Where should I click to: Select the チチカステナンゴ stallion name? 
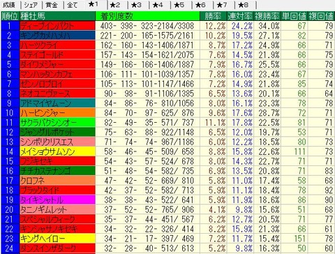57,171
